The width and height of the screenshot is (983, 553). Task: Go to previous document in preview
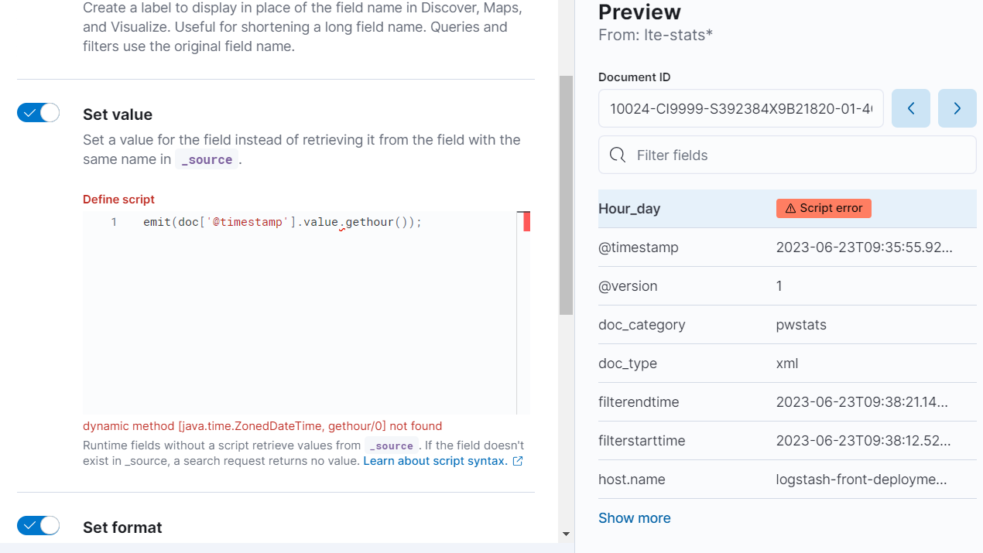click(911, 108)
